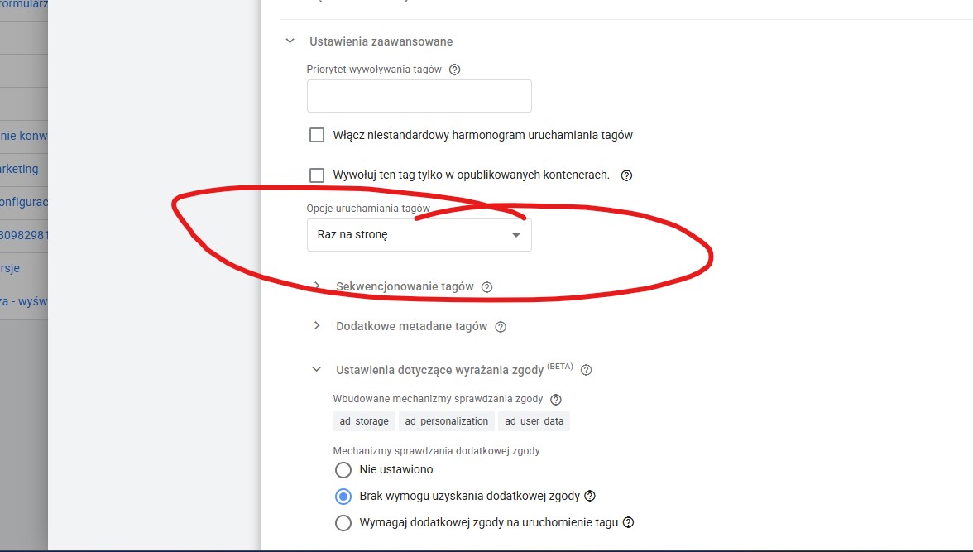The height and width of the screenshot is (552, 973).
Task: Choose Wymagaj dodatkowej zgody na uruchomienie tagu
Action: 343,522
